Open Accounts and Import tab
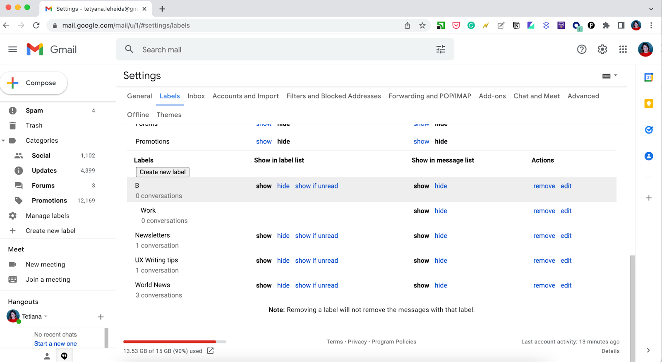The height and width of the screenshot is (362, 662). [x=245, y=96]
